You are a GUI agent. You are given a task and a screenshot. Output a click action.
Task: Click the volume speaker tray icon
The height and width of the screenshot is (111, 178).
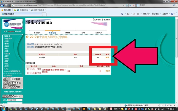click(159, 109)
